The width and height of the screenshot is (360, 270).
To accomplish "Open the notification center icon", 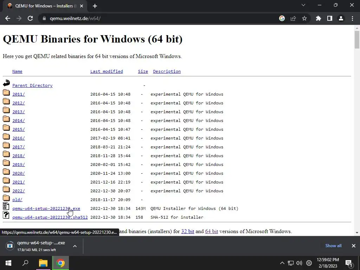I will click(349, 263).
